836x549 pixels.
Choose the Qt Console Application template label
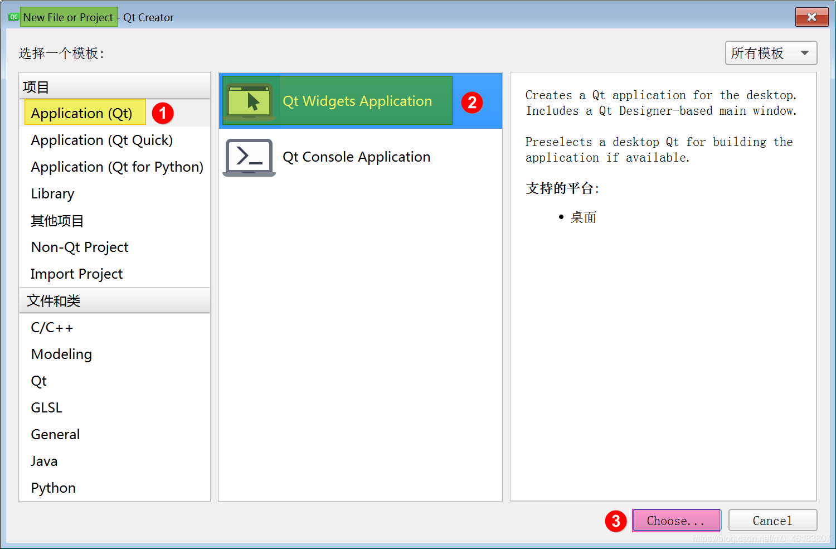pos(356,157)
